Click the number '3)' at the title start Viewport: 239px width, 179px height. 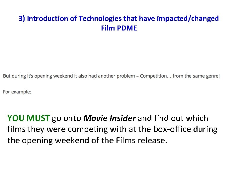coord(22,19)
